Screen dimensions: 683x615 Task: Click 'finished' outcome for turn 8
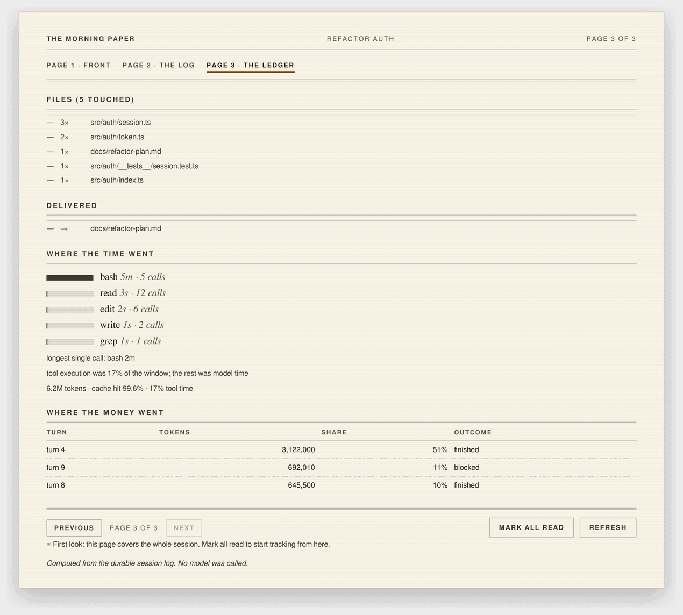(x=466, y=485)
